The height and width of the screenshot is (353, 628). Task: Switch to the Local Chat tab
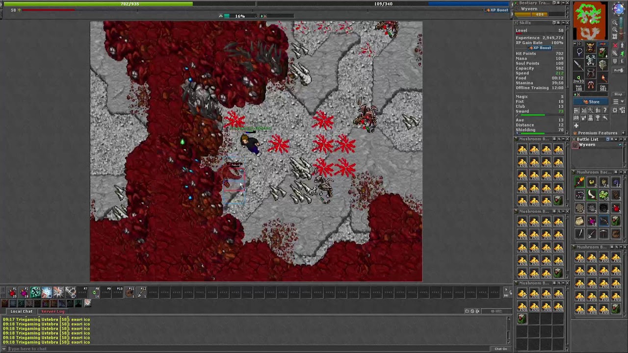click(22, 311)
